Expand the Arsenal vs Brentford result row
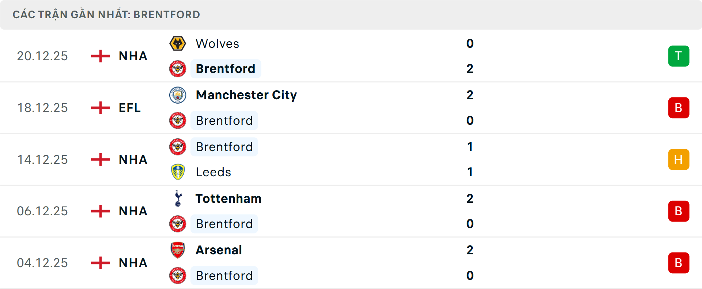The image size is (702, 289). (351, 263)
